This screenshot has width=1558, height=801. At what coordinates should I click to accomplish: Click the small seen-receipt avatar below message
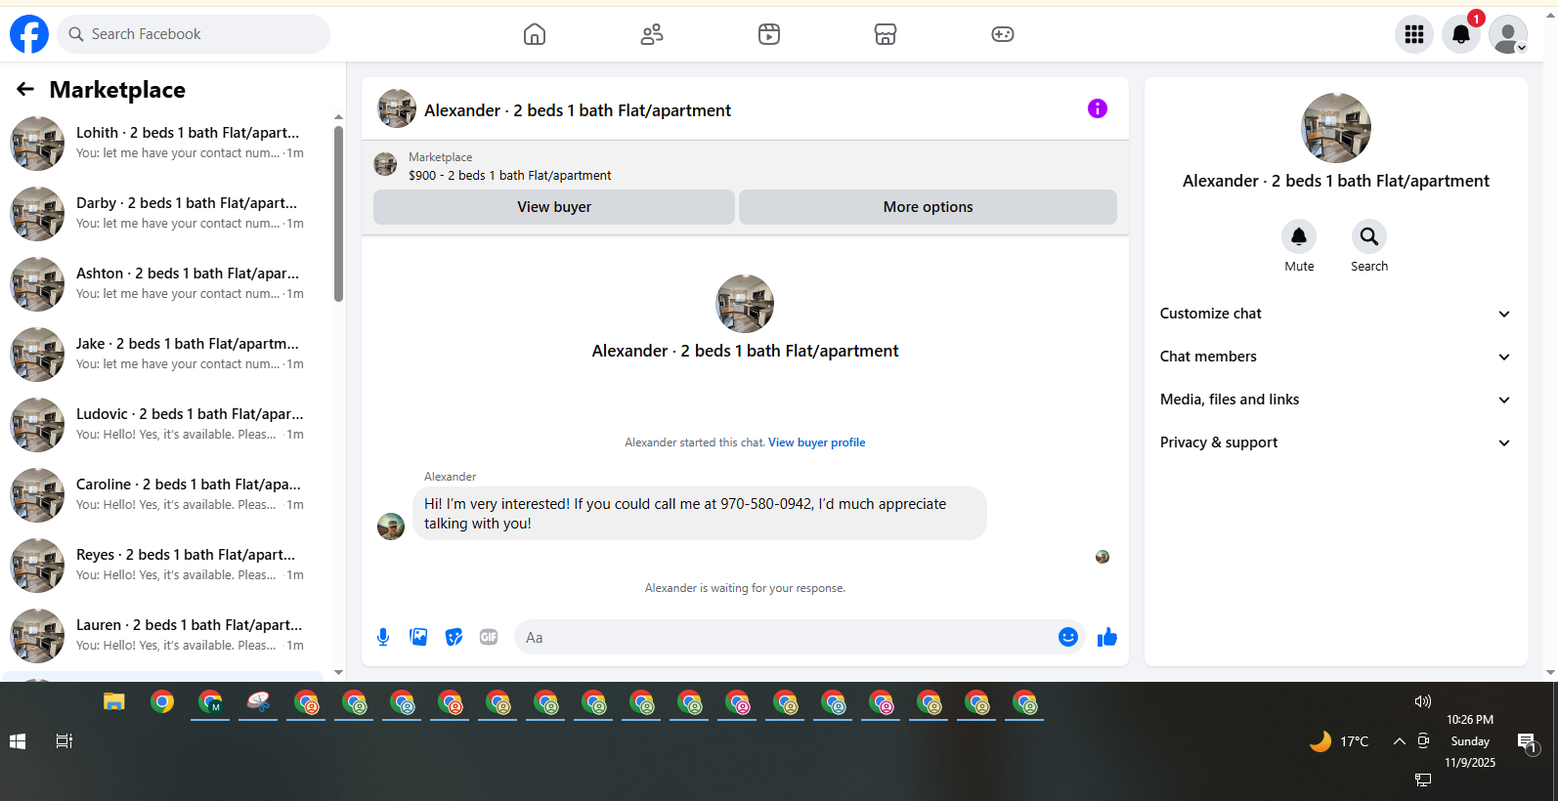click(1103, 557)
